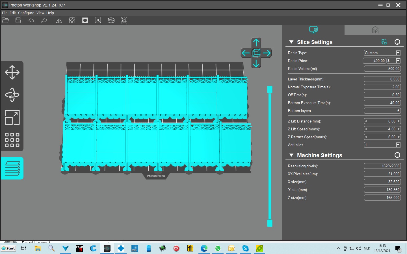Click the Off Time field
407x254 pixels.
(382, 95)
